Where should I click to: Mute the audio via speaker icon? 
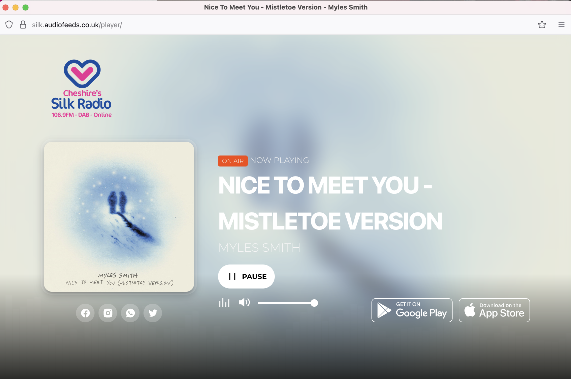[x=244, y=302]
